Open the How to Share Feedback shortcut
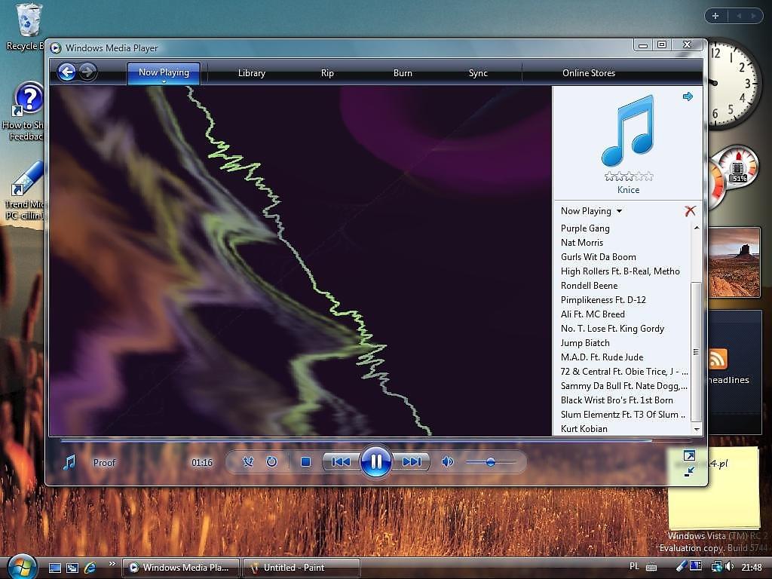 pos(25,112)
